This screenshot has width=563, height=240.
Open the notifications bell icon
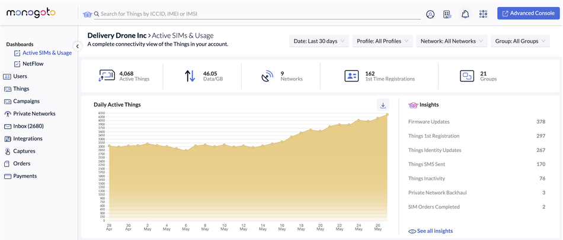pyautogui.click(x=465, y=14)
